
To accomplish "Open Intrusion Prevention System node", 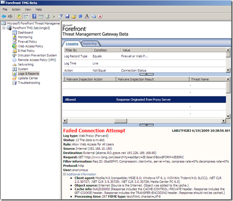I will tap(37, 55).
